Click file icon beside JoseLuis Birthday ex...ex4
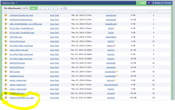Image resolution: width=175 pixels, height=110 pixels. [6, 98]
